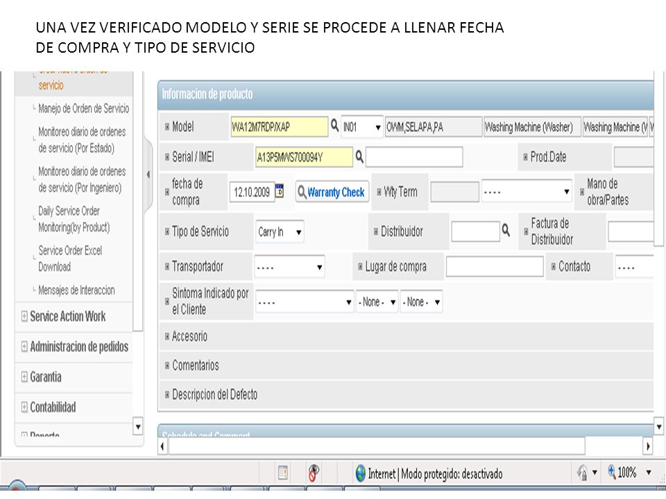The image size is (666, 499).
Task: Open the Contacto dropdown
Action: click(635, 267)
